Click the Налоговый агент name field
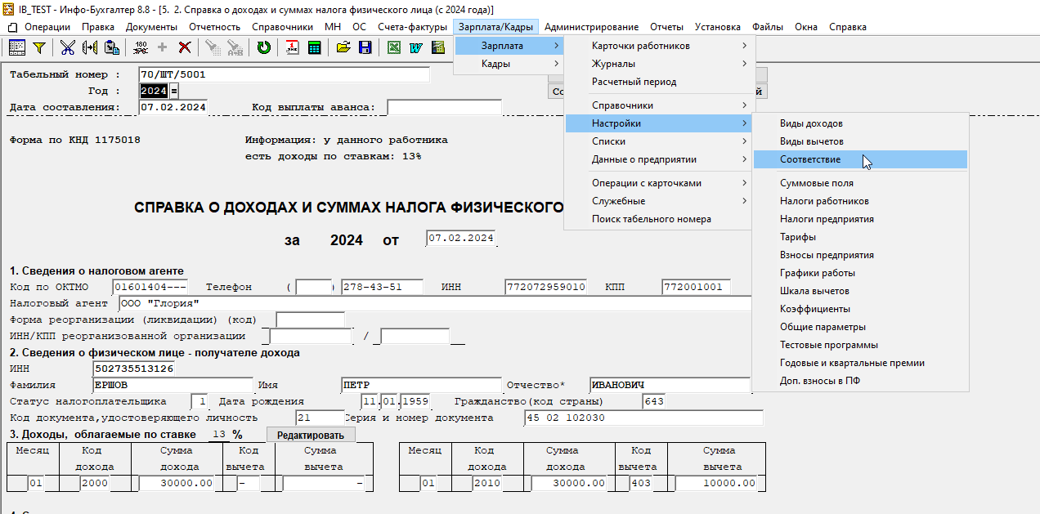The image size is (1040, 514). coord(435,303)
